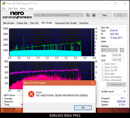Close the error dialog with X
The width and height of the screenshot is (130, 118).
(92, 83)
